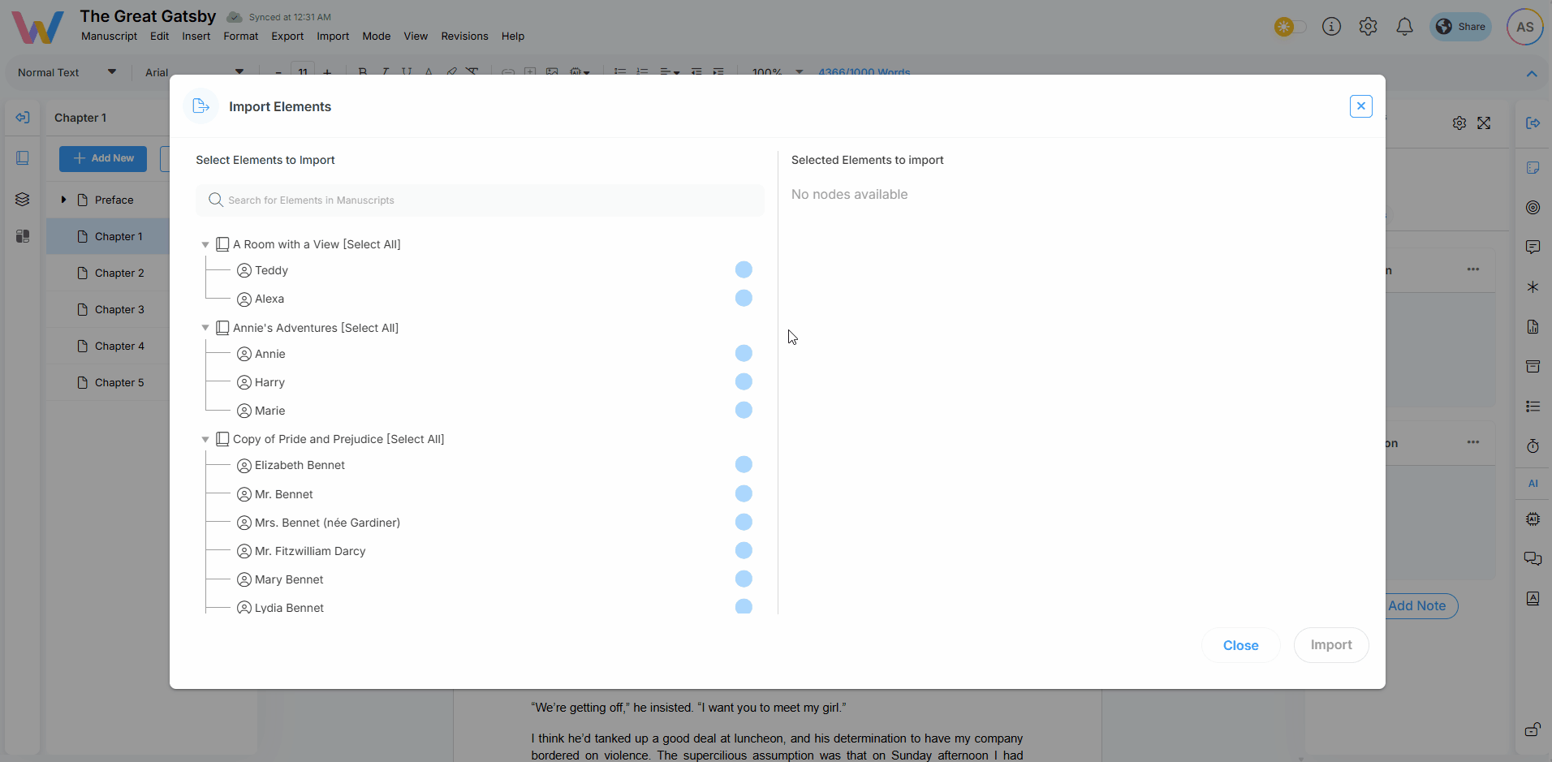This screenshot has width=1552, height=762.
Task: Click the target icon in right sidebar
Action: [1533, 208]
